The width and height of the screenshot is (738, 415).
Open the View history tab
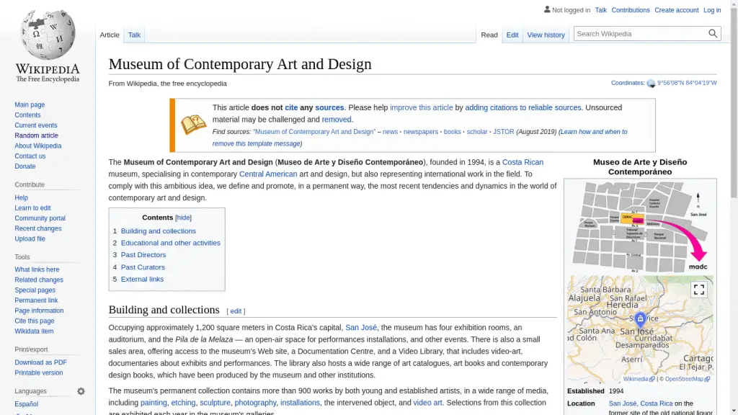pyautogui.click(x=546, y=35)
